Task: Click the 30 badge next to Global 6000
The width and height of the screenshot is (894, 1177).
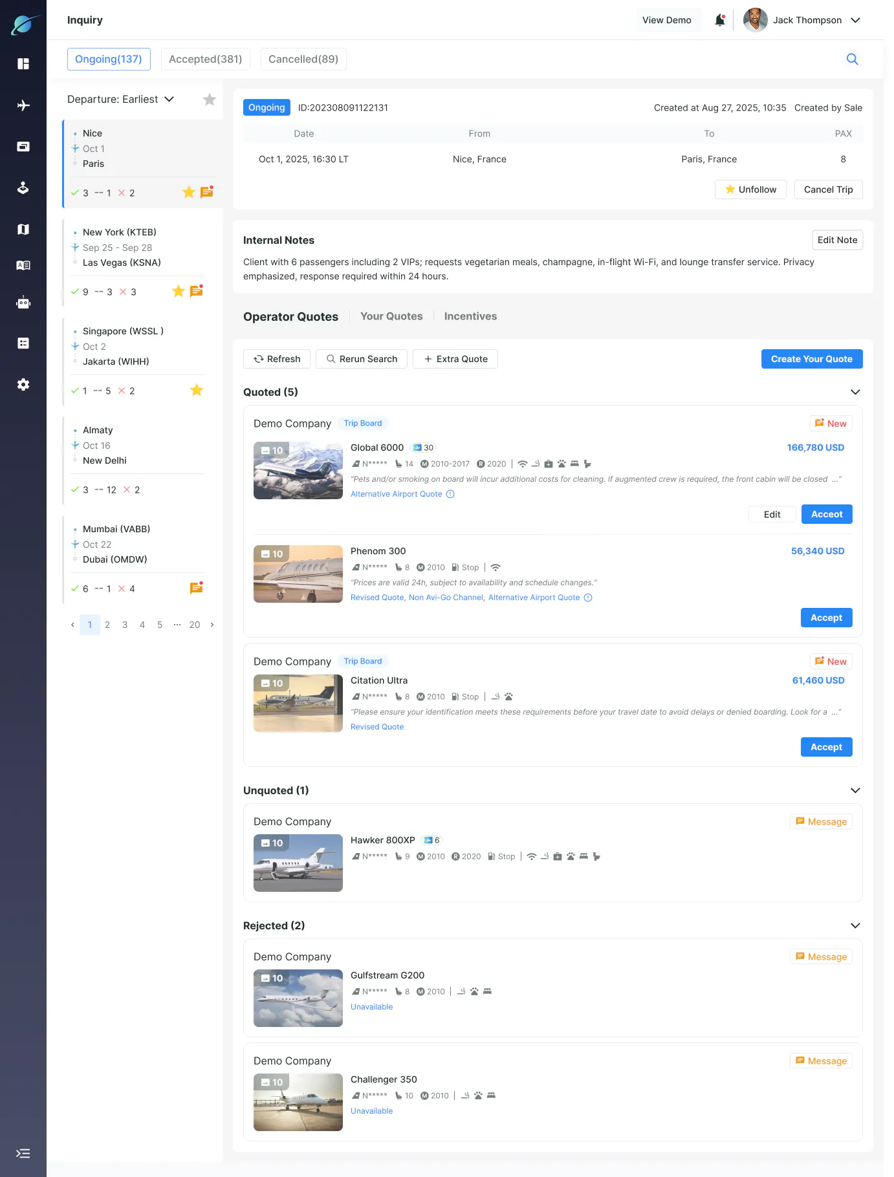Action: pos(423,448)
